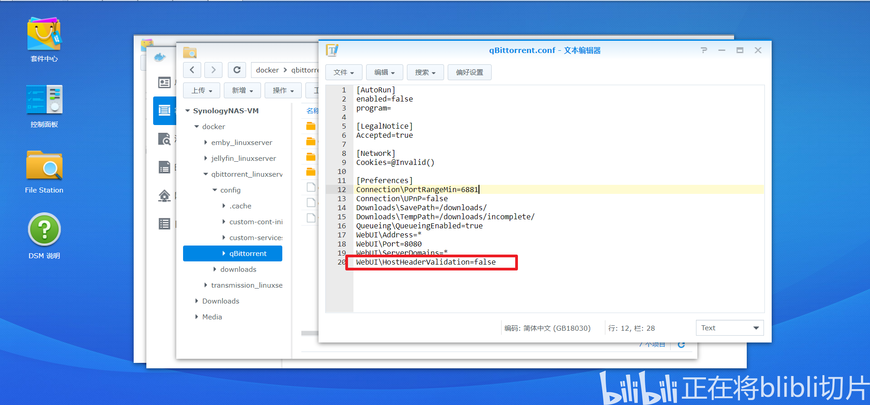This screenshot has height=405, width=870.
Task: Open the Docker overview sidebar icon
Action: tap(164, 82)
